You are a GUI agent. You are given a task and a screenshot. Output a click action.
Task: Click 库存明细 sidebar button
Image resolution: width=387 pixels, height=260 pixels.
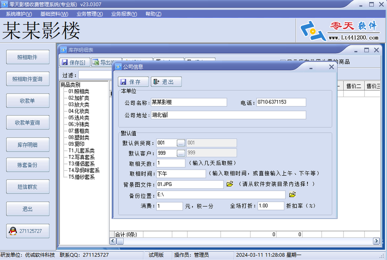point(28,144)
